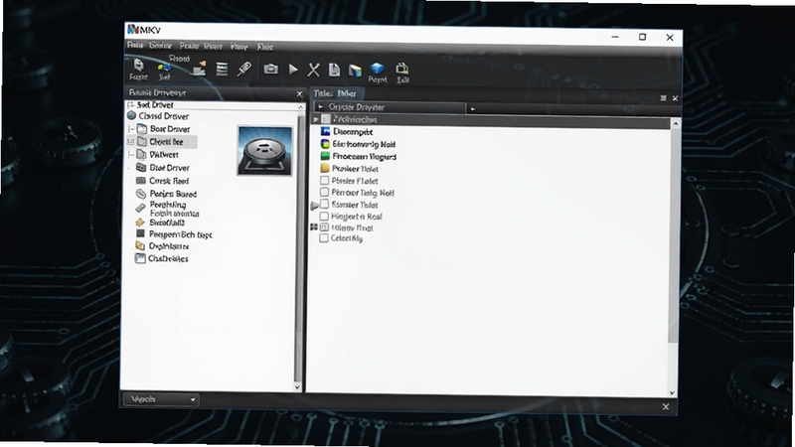Image resolution: width=795 pixels, height=447 pixels.
Task: Select the 'Title:' tab of the right panel
Action: (x=335, y=93)
